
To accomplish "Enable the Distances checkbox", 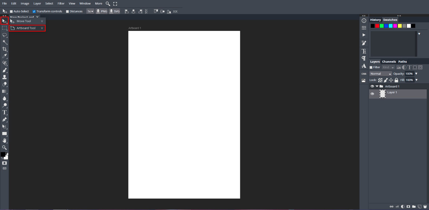I will coord(67,11).
